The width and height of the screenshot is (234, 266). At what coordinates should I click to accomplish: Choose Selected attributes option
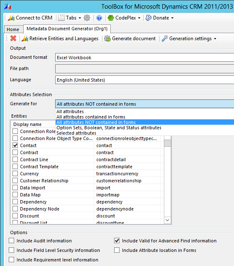coord(145,133)
